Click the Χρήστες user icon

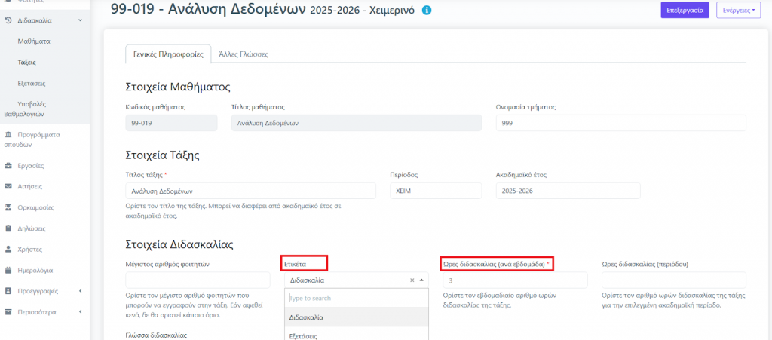point(8,249)
